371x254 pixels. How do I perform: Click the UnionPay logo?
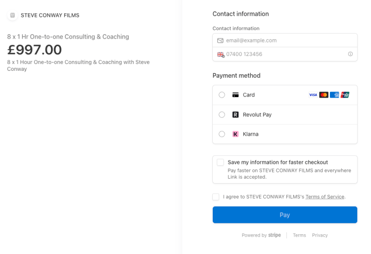345,95
